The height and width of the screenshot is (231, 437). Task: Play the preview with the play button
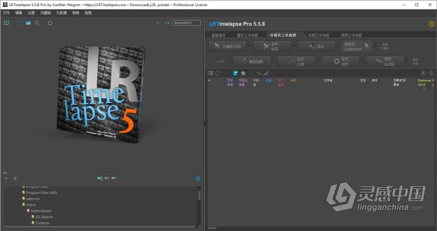click(x=6, y=178)
